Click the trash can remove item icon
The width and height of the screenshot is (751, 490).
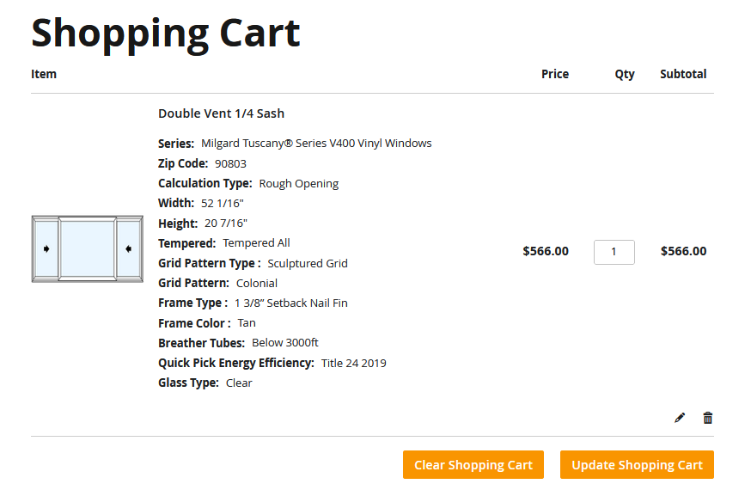(707, 418)
